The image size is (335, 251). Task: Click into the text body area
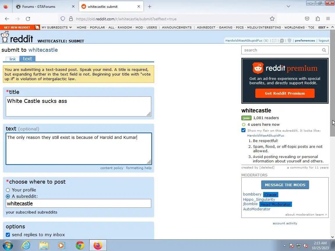point(79,149)
